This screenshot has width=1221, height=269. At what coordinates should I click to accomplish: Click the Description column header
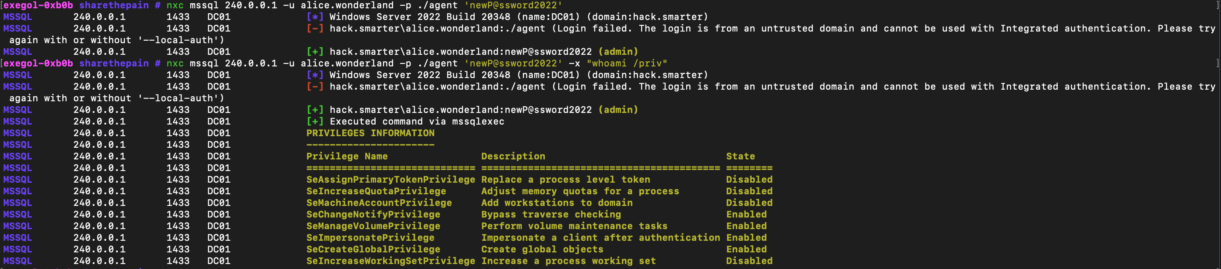tap(513, 157)
